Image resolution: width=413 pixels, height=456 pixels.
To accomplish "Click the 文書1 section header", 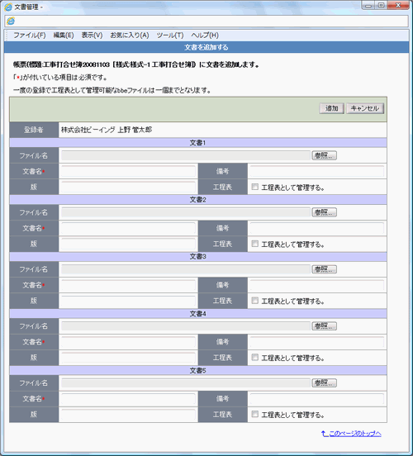I will tap(197, 142).
